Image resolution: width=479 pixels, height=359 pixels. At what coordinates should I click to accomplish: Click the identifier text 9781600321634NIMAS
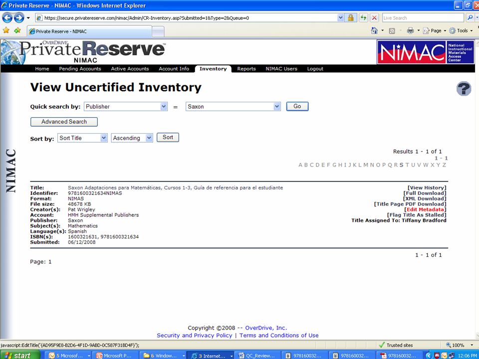(x=95, y=193)
